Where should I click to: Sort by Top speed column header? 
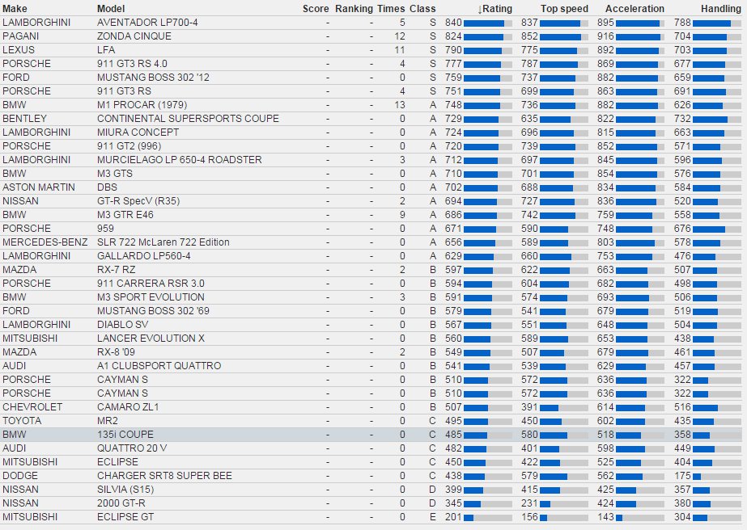(x=564, y=9)
